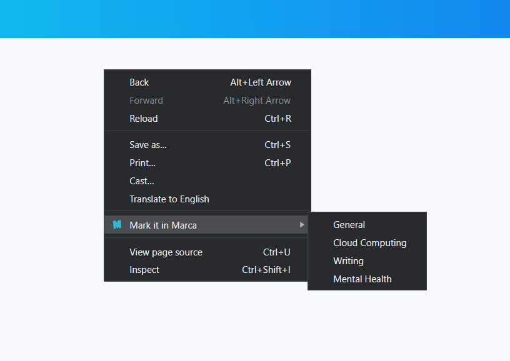
Task: Mark page under Cloud Computing
Action: pos(367,243)
